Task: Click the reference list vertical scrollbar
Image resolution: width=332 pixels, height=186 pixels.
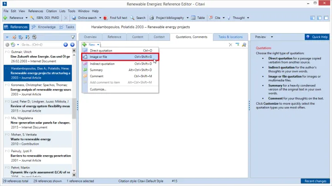Action: tap(74, 108)
